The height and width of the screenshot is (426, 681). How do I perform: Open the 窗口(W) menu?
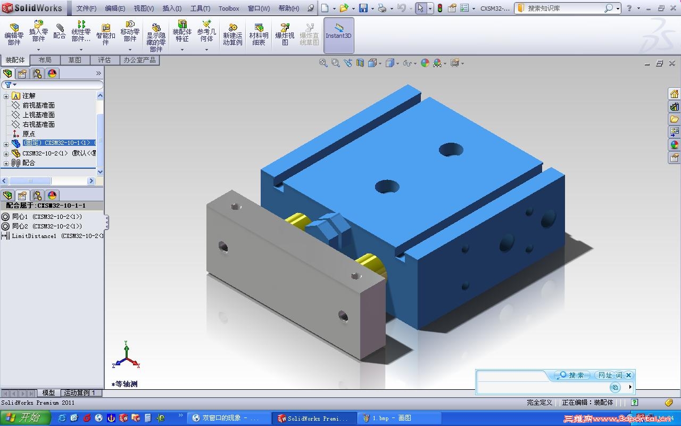pos(259,9)
